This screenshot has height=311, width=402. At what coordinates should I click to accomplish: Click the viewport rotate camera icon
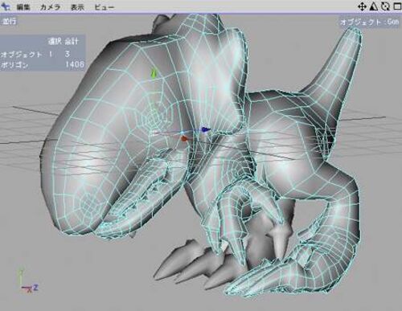[x=385, y=6]
